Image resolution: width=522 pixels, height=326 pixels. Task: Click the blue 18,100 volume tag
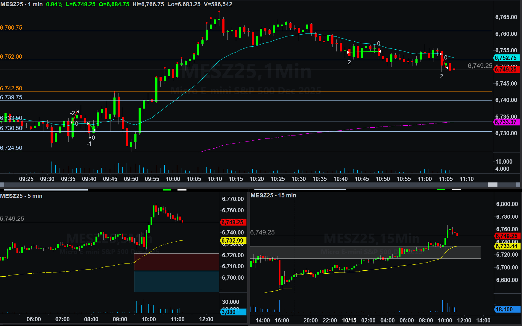click(x=506, y=309)
